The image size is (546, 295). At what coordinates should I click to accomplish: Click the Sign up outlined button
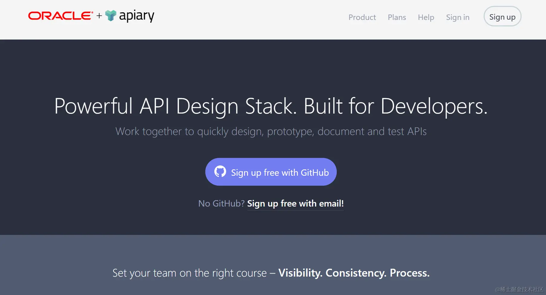click(x=502, y=16)
